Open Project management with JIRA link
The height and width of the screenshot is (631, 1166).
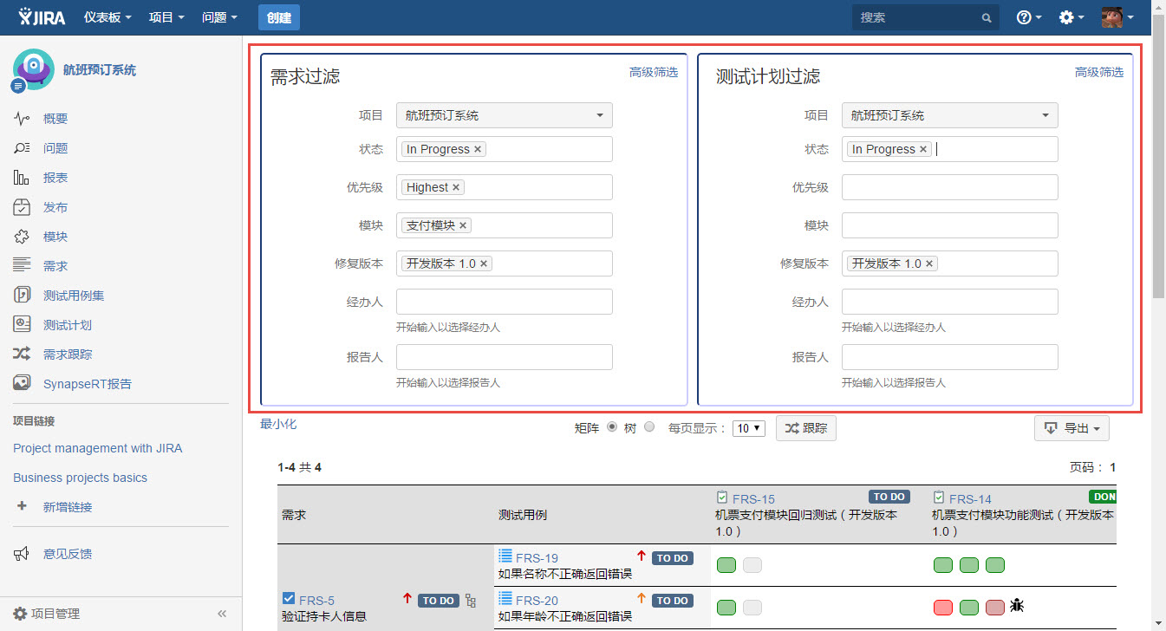98,448
